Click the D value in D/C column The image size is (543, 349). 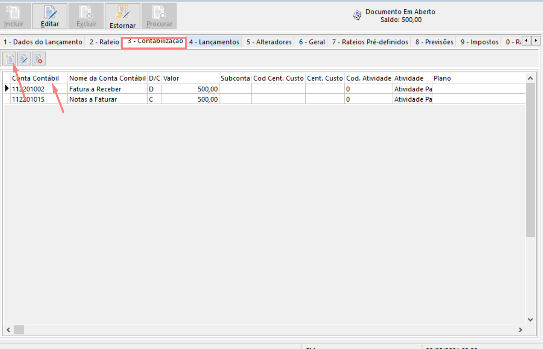click(154, 89)
